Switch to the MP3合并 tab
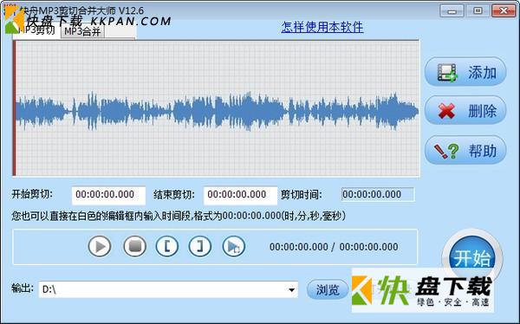This screenshot has height=324, width=520. point(82,31)
